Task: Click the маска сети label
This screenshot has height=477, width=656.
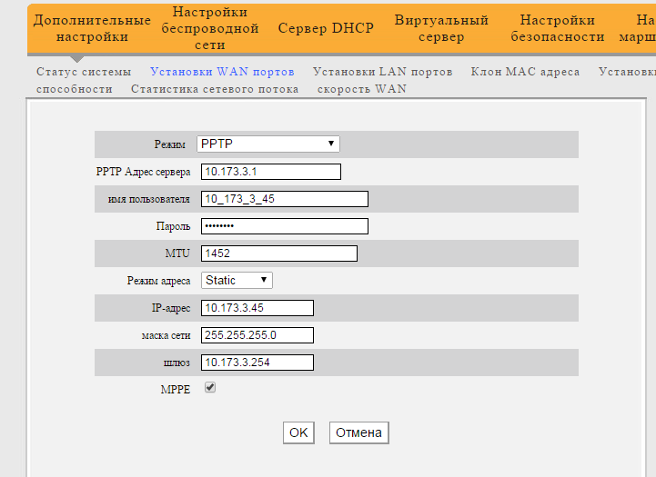Action: 166,335
